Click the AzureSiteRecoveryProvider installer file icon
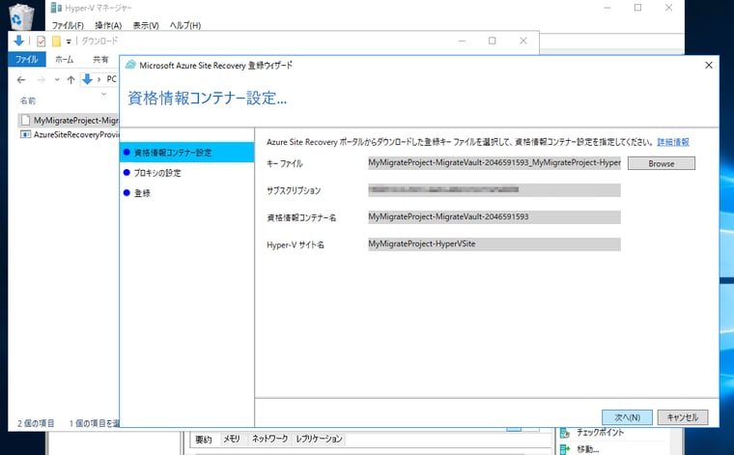This screenshot has width=734, height=455. click(25, 135)
